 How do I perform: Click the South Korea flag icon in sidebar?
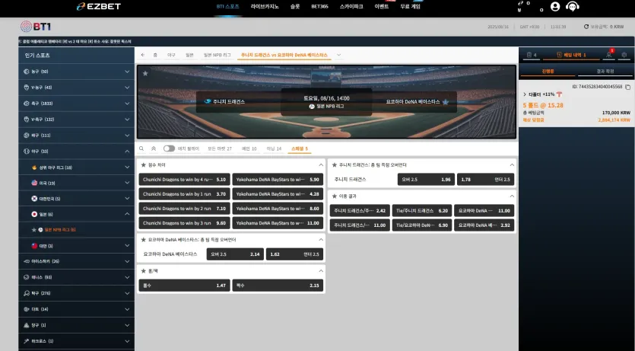click(x=34, y=199)
